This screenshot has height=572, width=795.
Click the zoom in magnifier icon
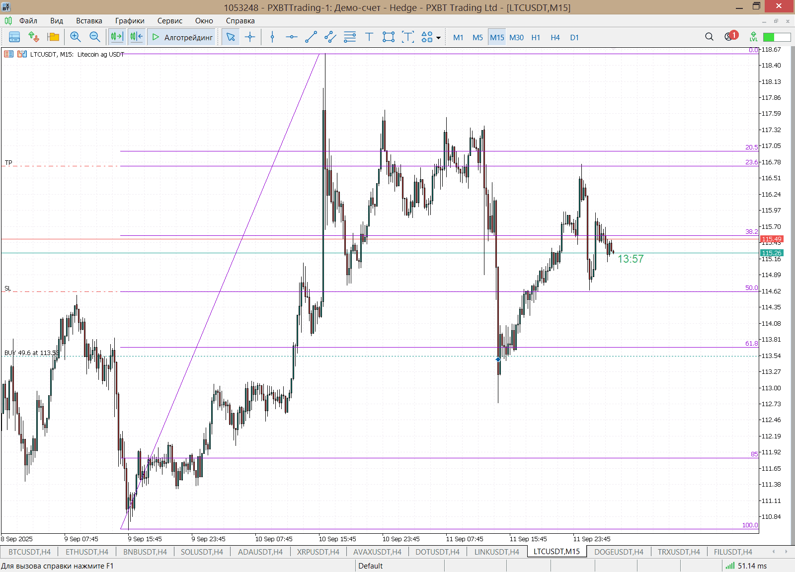(75, 37)
